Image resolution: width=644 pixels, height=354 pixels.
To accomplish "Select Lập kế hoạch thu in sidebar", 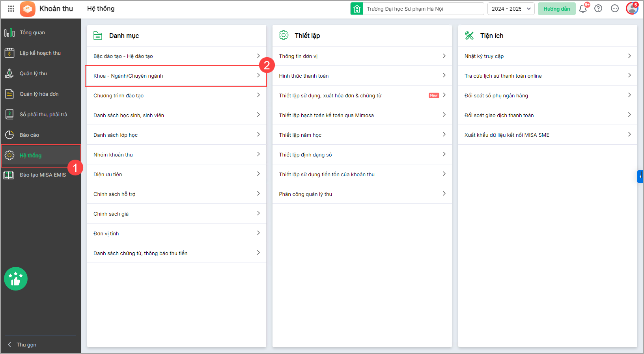I will click(40, 53).
